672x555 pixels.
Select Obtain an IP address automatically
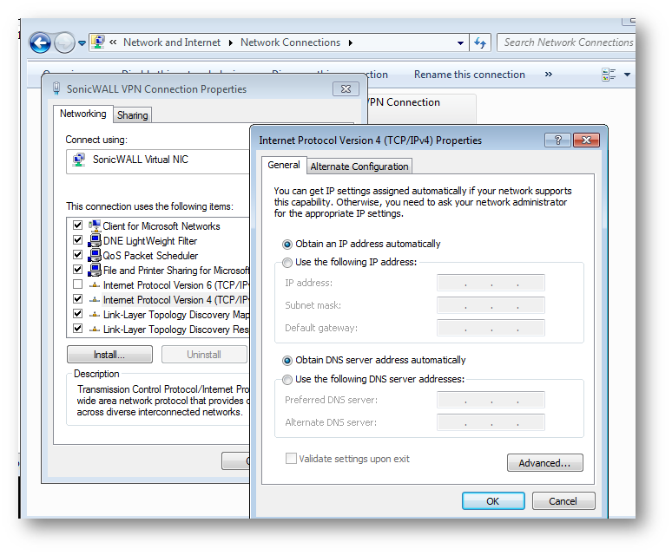[x=287, y=245]
